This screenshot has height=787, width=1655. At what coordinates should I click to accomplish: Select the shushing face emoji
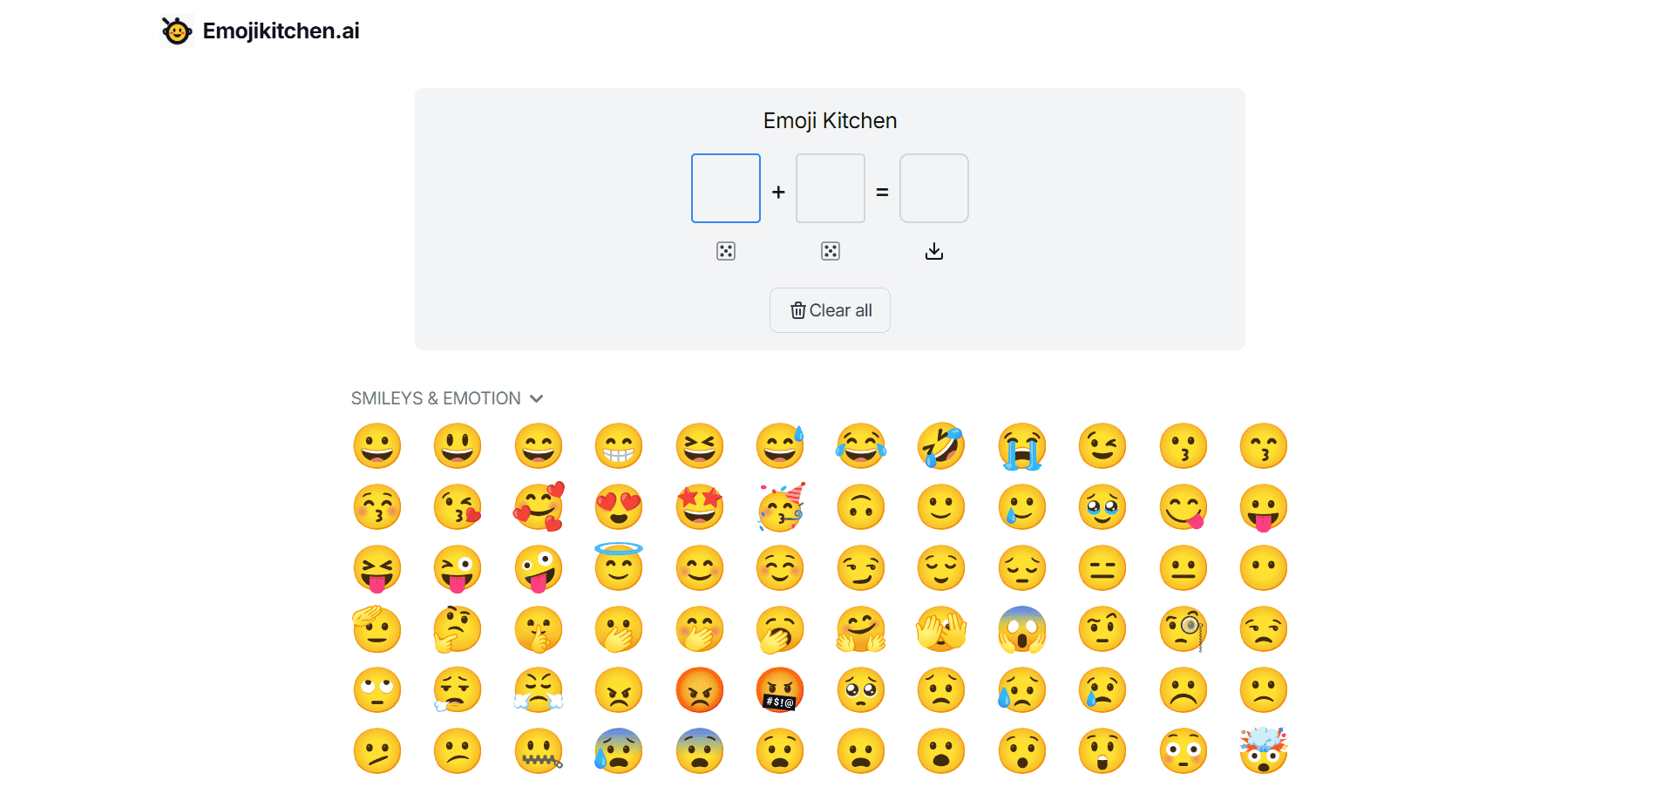[539, 629]
